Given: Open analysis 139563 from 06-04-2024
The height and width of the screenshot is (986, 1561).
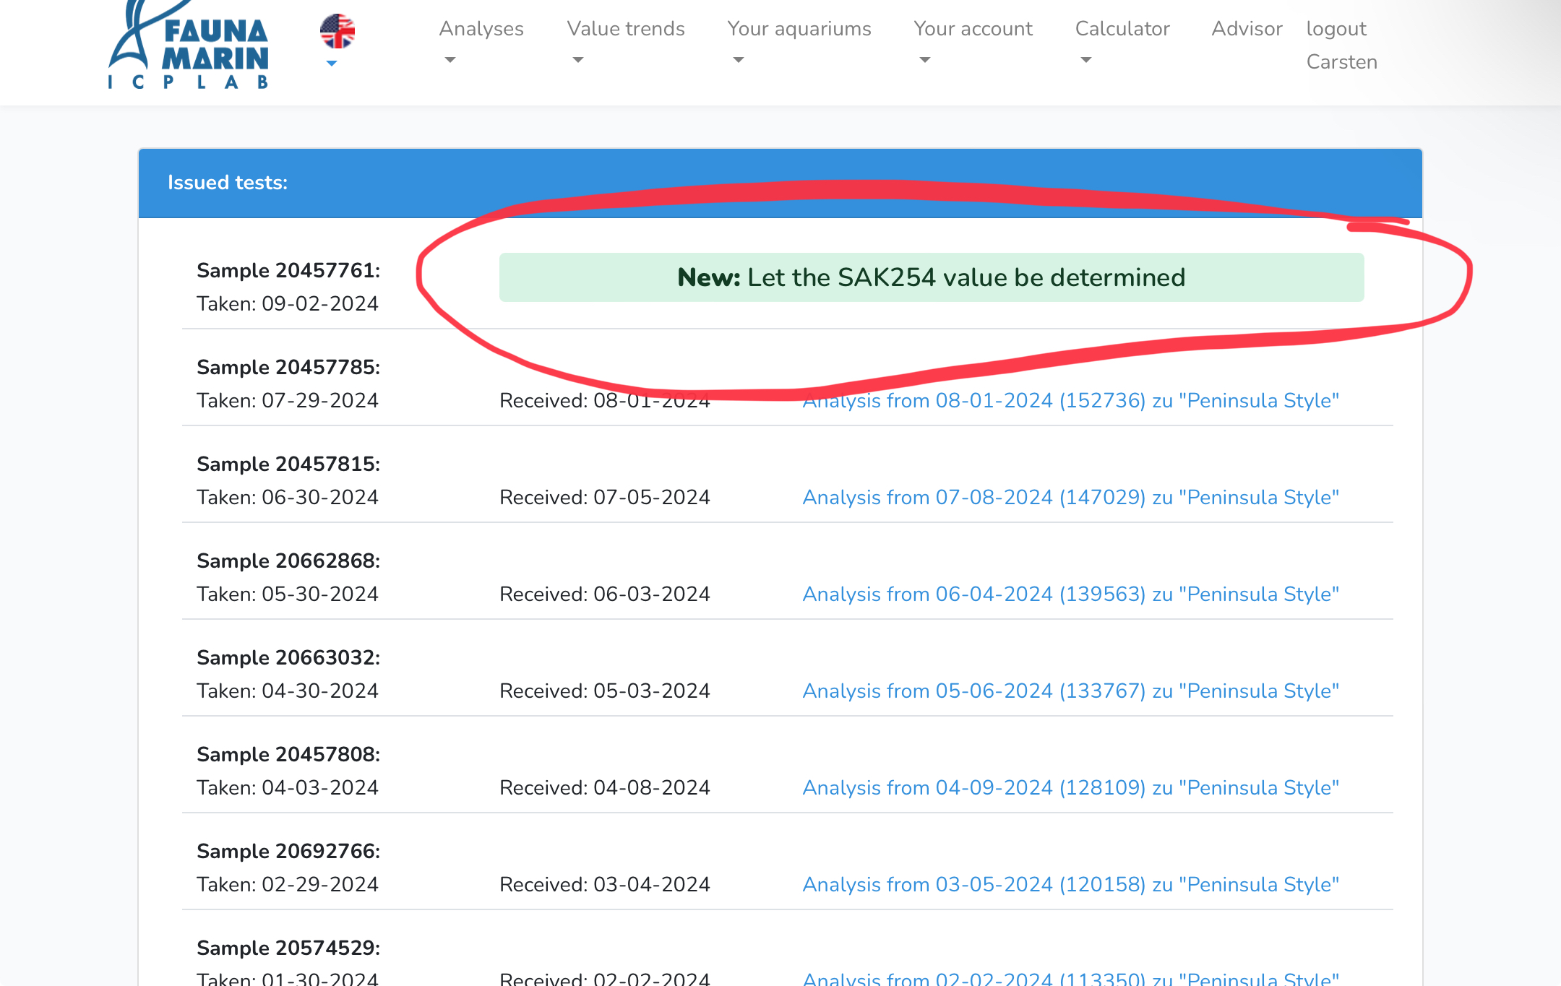Looking at the screenshot, I should click(1070, 594).
